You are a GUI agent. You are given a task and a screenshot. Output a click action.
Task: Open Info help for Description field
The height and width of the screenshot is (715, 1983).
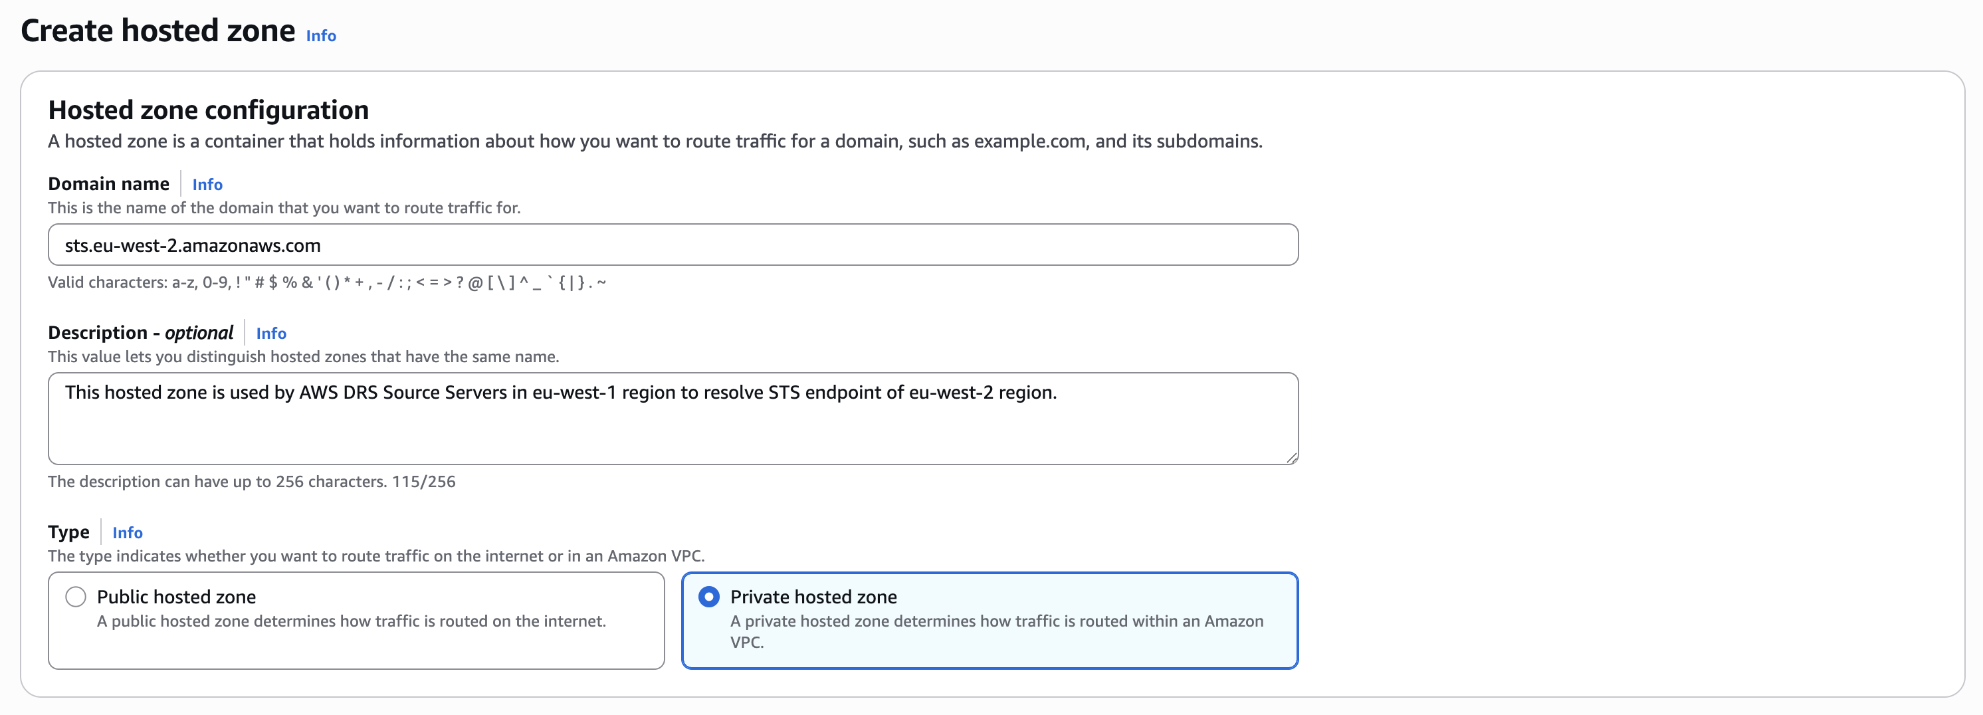[x=271, y=334]
